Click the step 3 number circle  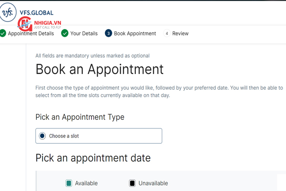[x=109, y=33]
